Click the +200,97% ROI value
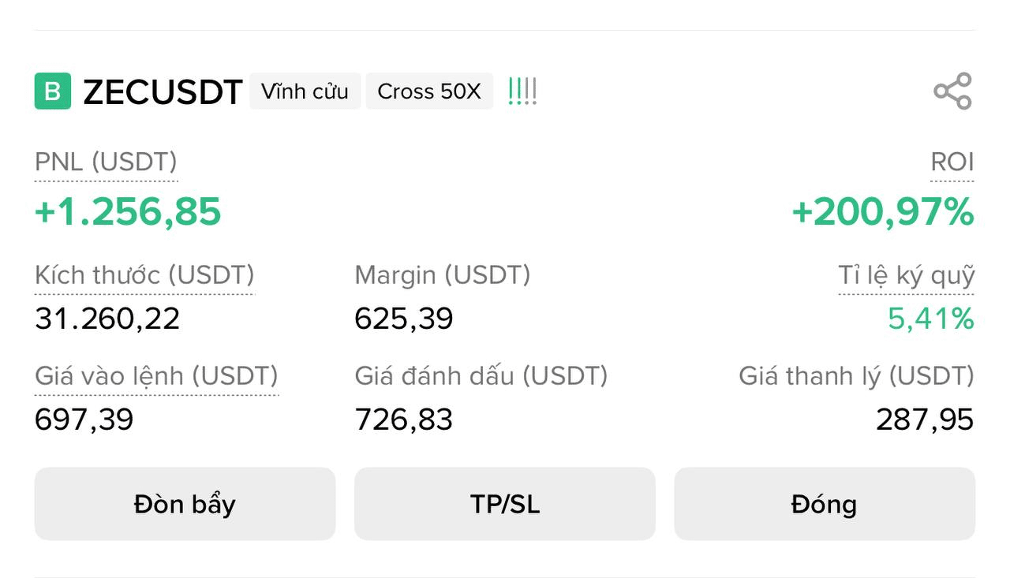 [x=883, y=212]
